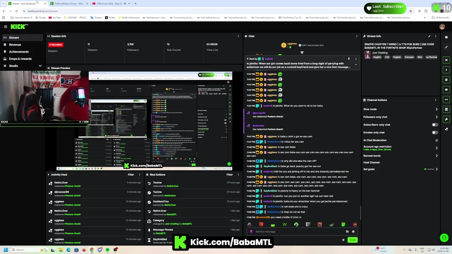The image size is (452, 254).
Task: Click purple microphone icon in chat input
Action: tap(251, 232)
